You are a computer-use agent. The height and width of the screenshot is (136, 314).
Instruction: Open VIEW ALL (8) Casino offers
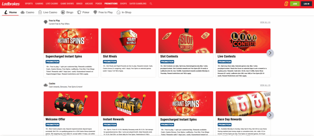point(265,85)
